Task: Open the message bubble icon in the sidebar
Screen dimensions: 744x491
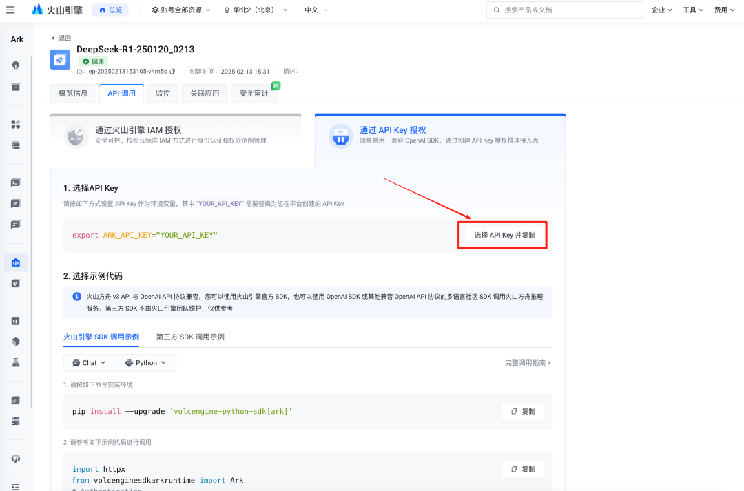Action: (16, 224)
